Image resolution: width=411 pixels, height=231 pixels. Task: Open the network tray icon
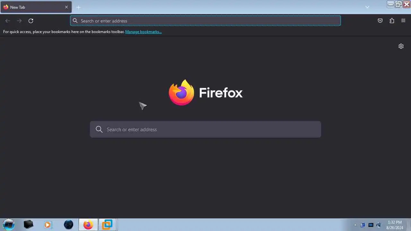(x=371, y=225)
